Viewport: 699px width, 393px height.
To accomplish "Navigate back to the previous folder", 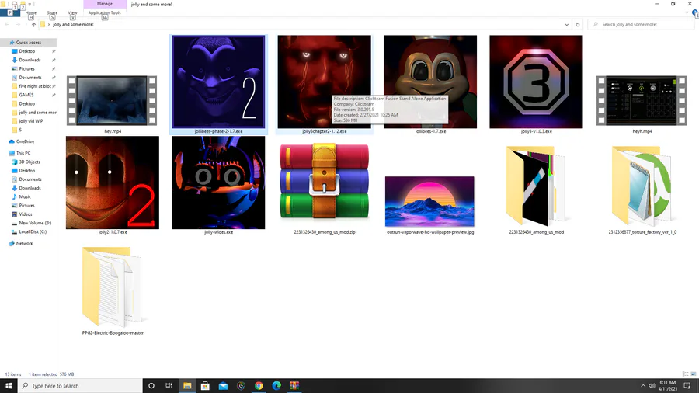I will tap(7, 25).
